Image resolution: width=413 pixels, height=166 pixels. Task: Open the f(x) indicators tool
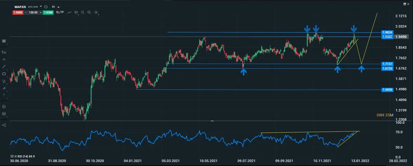(4, 52)
